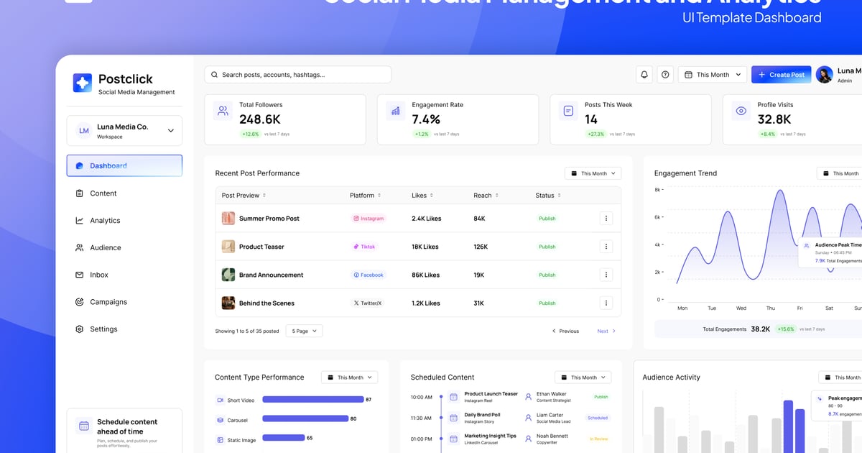This screenshot has width=862, height=453.
Task: Click the Total Followers people icon
Action: [223, 111]
